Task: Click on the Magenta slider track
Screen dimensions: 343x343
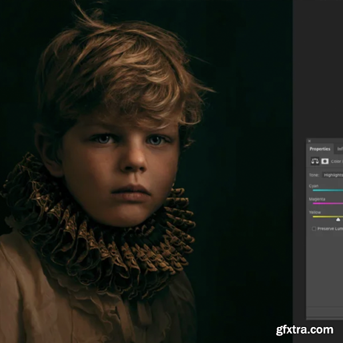Action: tap(329, 203)
